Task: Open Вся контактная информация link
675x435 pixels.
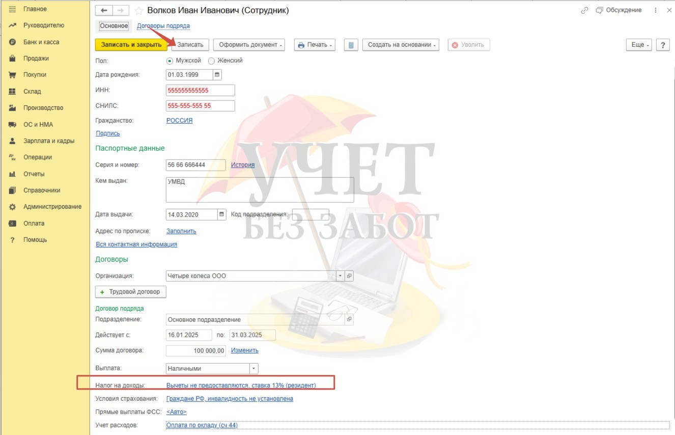Action: 136,244
